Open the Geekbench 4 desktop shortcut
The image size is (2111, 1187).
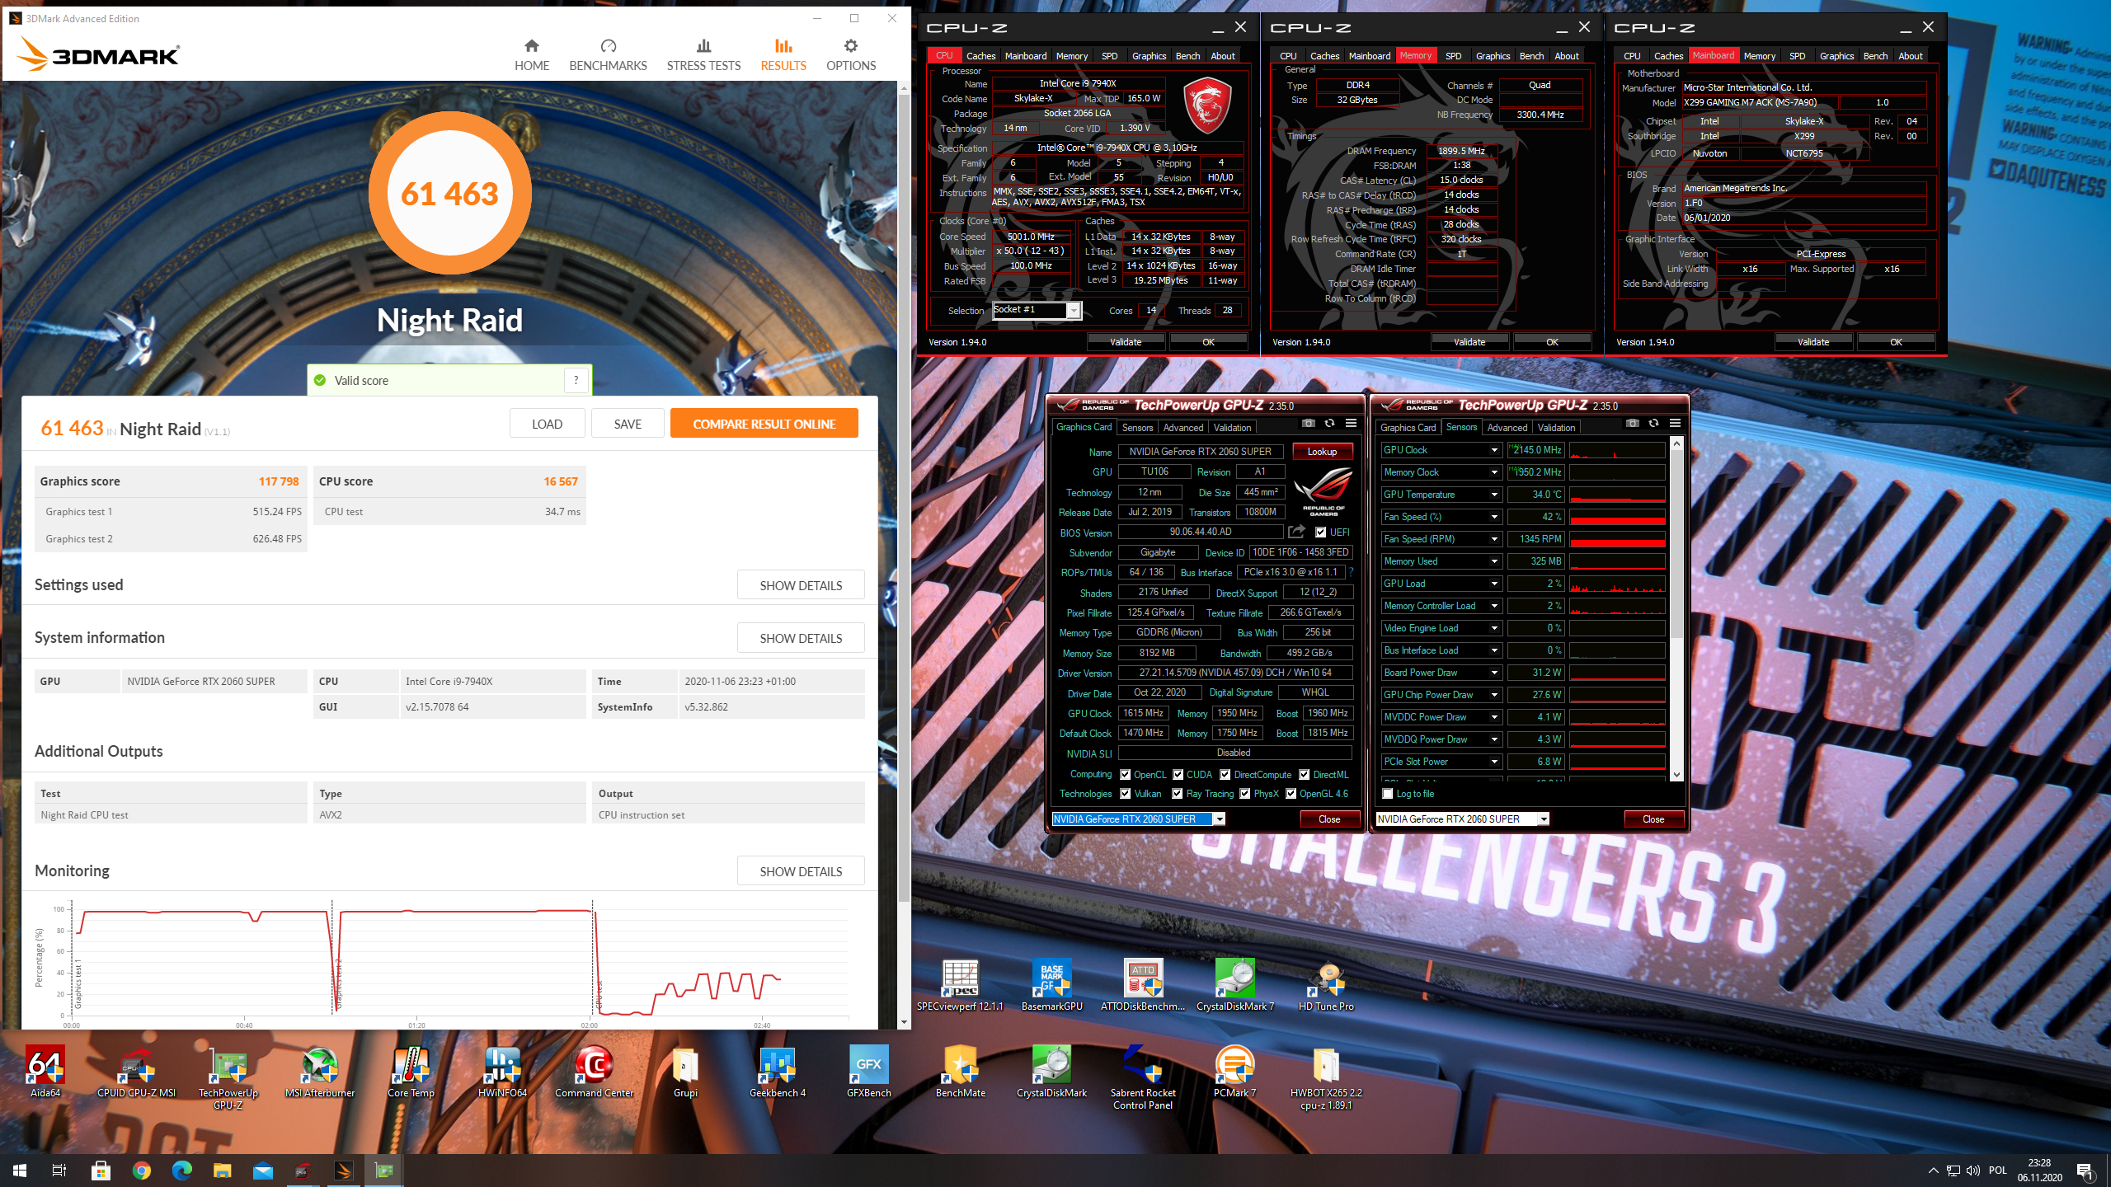pyautogui.click(x=777, y=1072)
